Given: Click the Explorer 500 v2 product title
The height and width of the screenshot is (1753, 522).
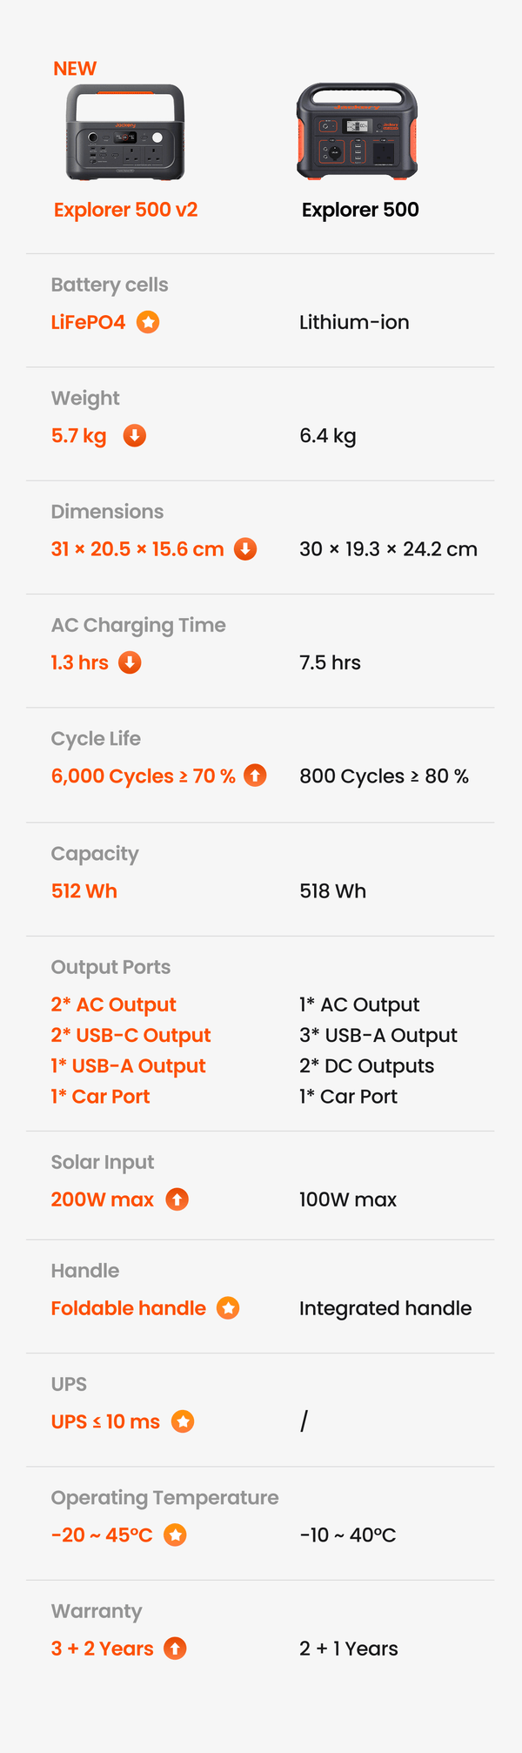Looking at the screenshot, I should click(x=125, y=210).
